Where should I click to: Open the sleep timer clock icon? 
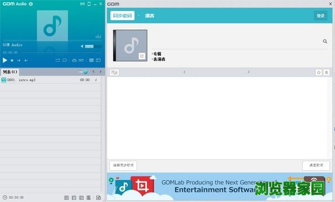pos(4,198)
